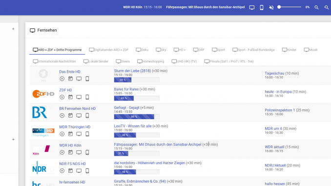Expand upper plus icon in left sidebar
Image resolution: width=331 pixels, height=186 pixels.
coord(13,29)
